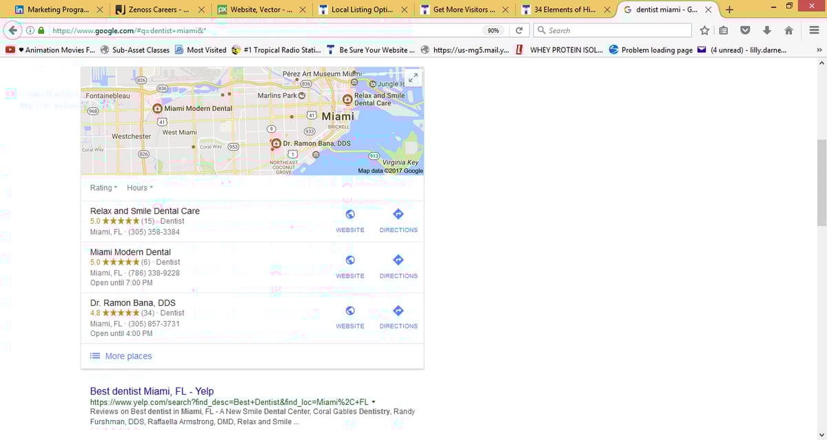Close the Local Listing Opti tab
The height and width of the screenshot is (440, 827).
point(404,10)
